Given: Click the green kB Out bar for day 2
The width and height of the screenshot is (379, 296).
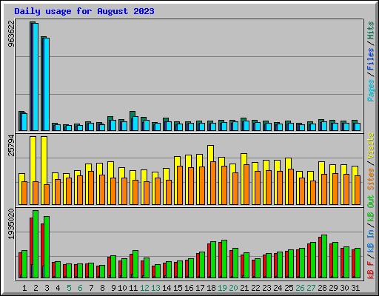Looking at the screenshot, I should (x=36, y=244).
